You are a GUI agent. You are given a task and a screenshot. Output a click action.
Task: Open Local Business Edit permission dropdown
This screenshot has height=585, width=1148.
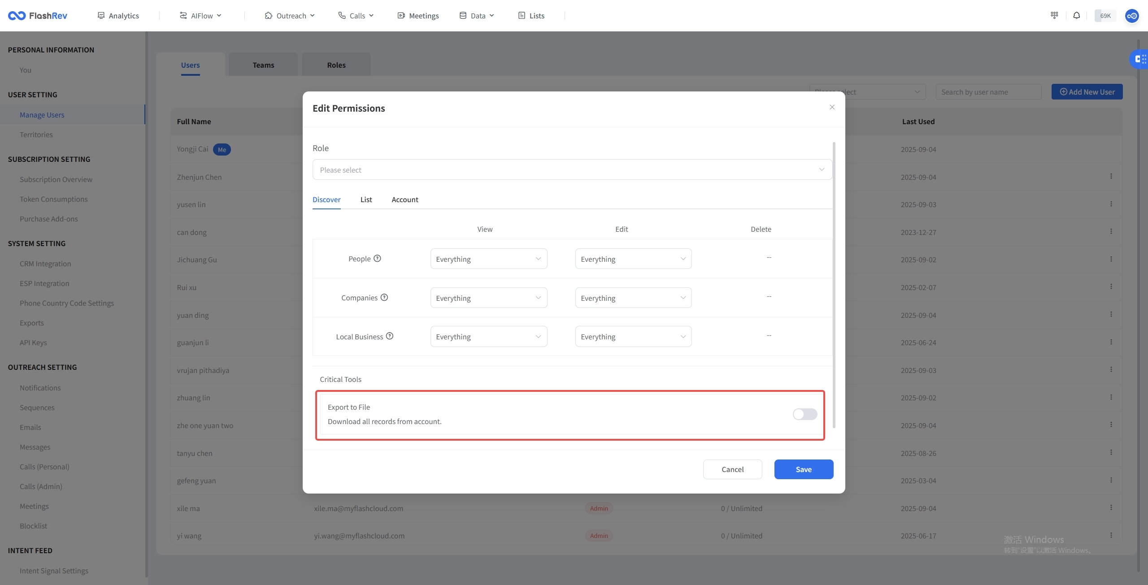[633, 336]
